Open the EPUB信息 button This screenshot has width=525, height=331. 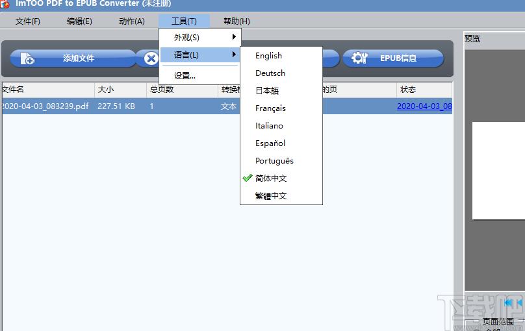coord(393,58)
